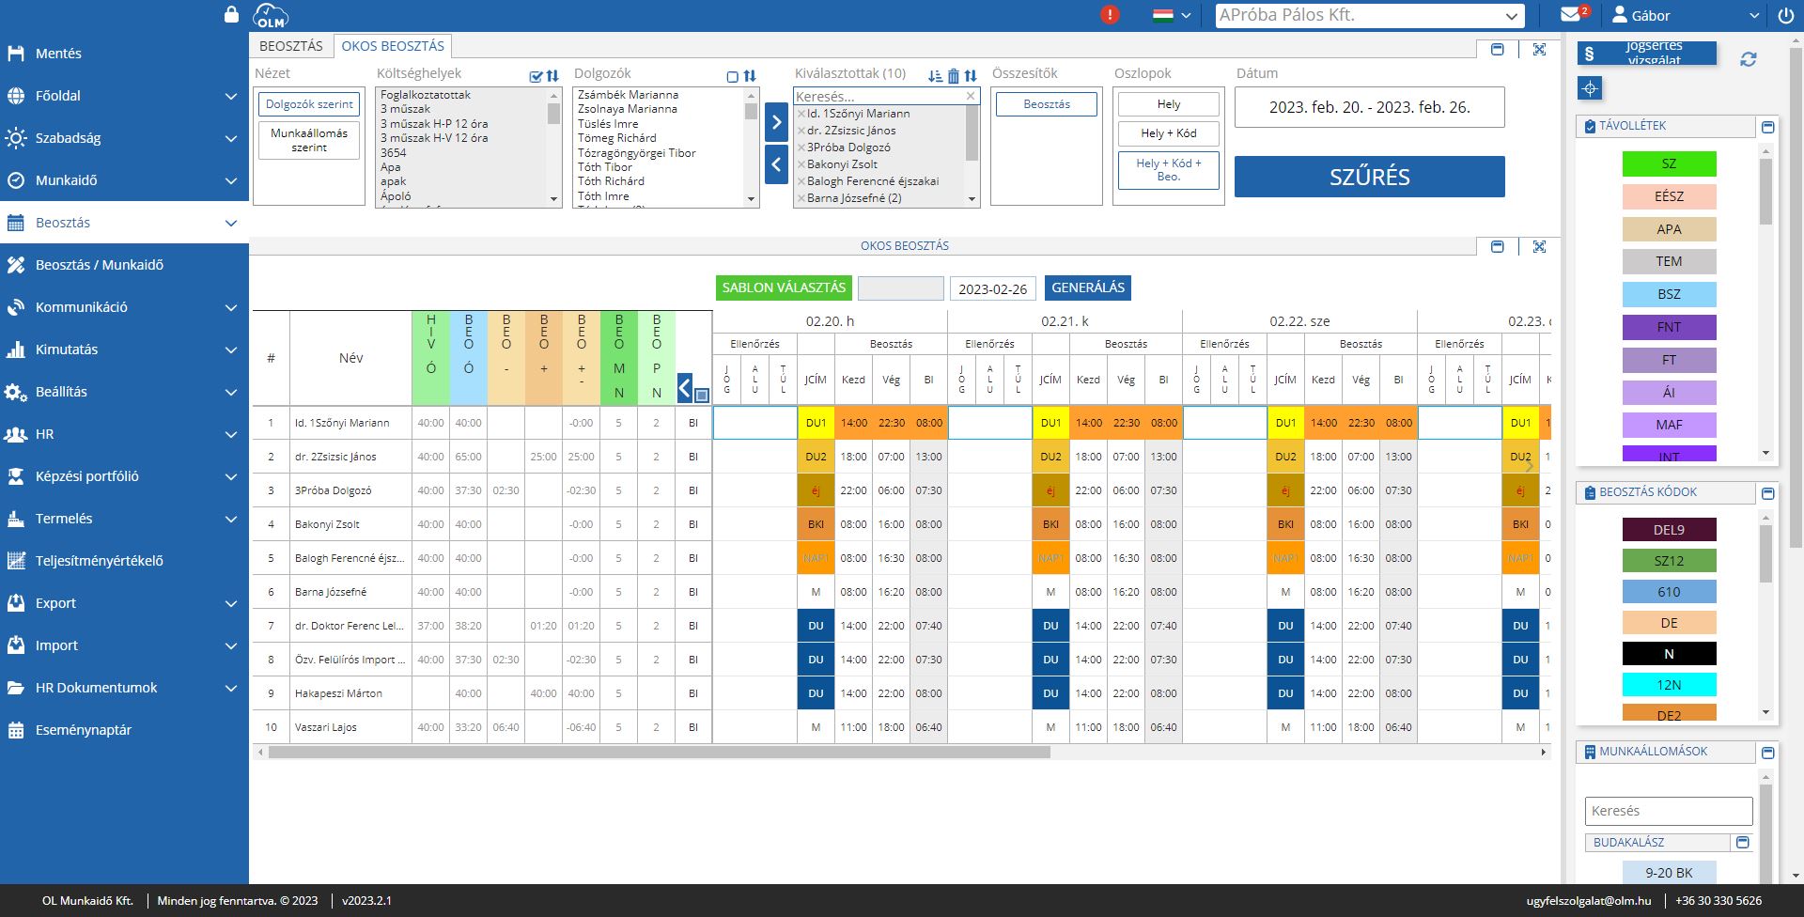The width and height of the screenshot is (1804, 917).
Task: Click the Keresés field in Munkaállomások panel
Action: (1669, 811)
